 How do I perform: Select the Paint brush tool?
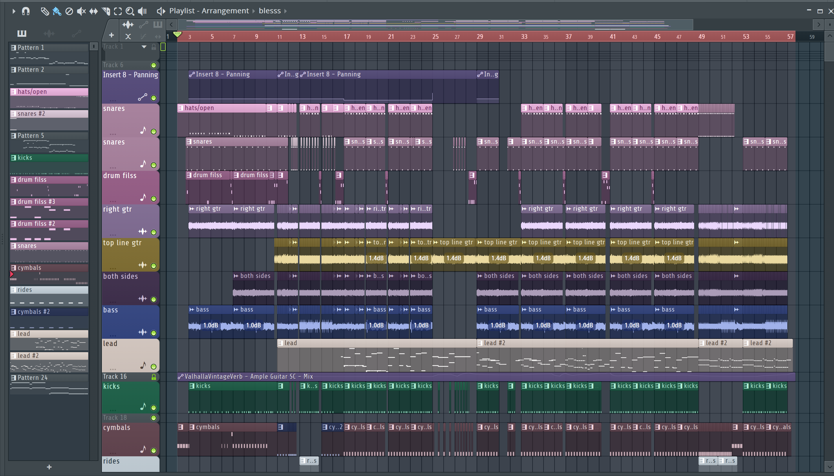pos(57,12)
